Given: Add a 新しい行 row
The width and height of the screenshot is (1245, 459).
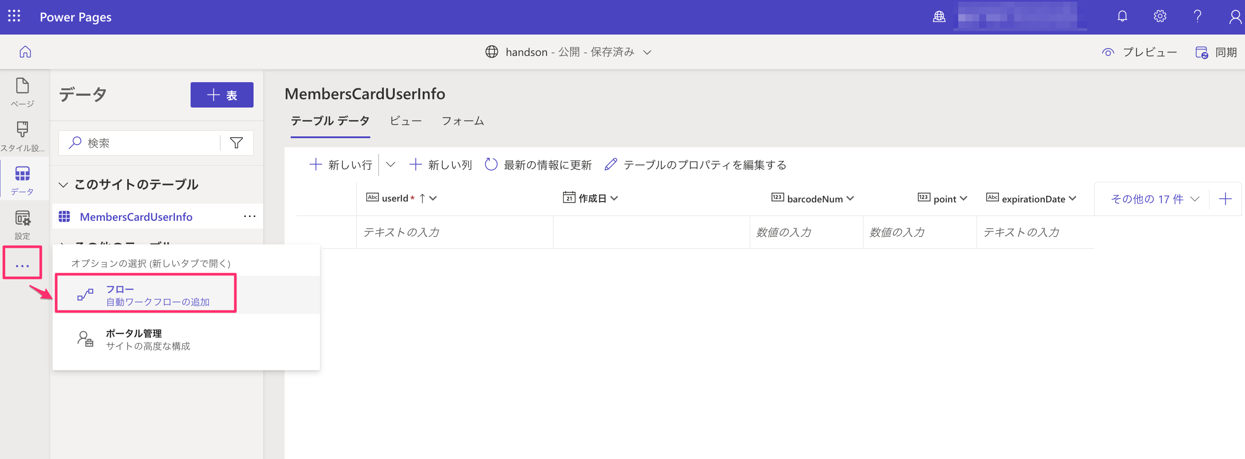Looking at the screenshot, I should [x=340, y=165].
